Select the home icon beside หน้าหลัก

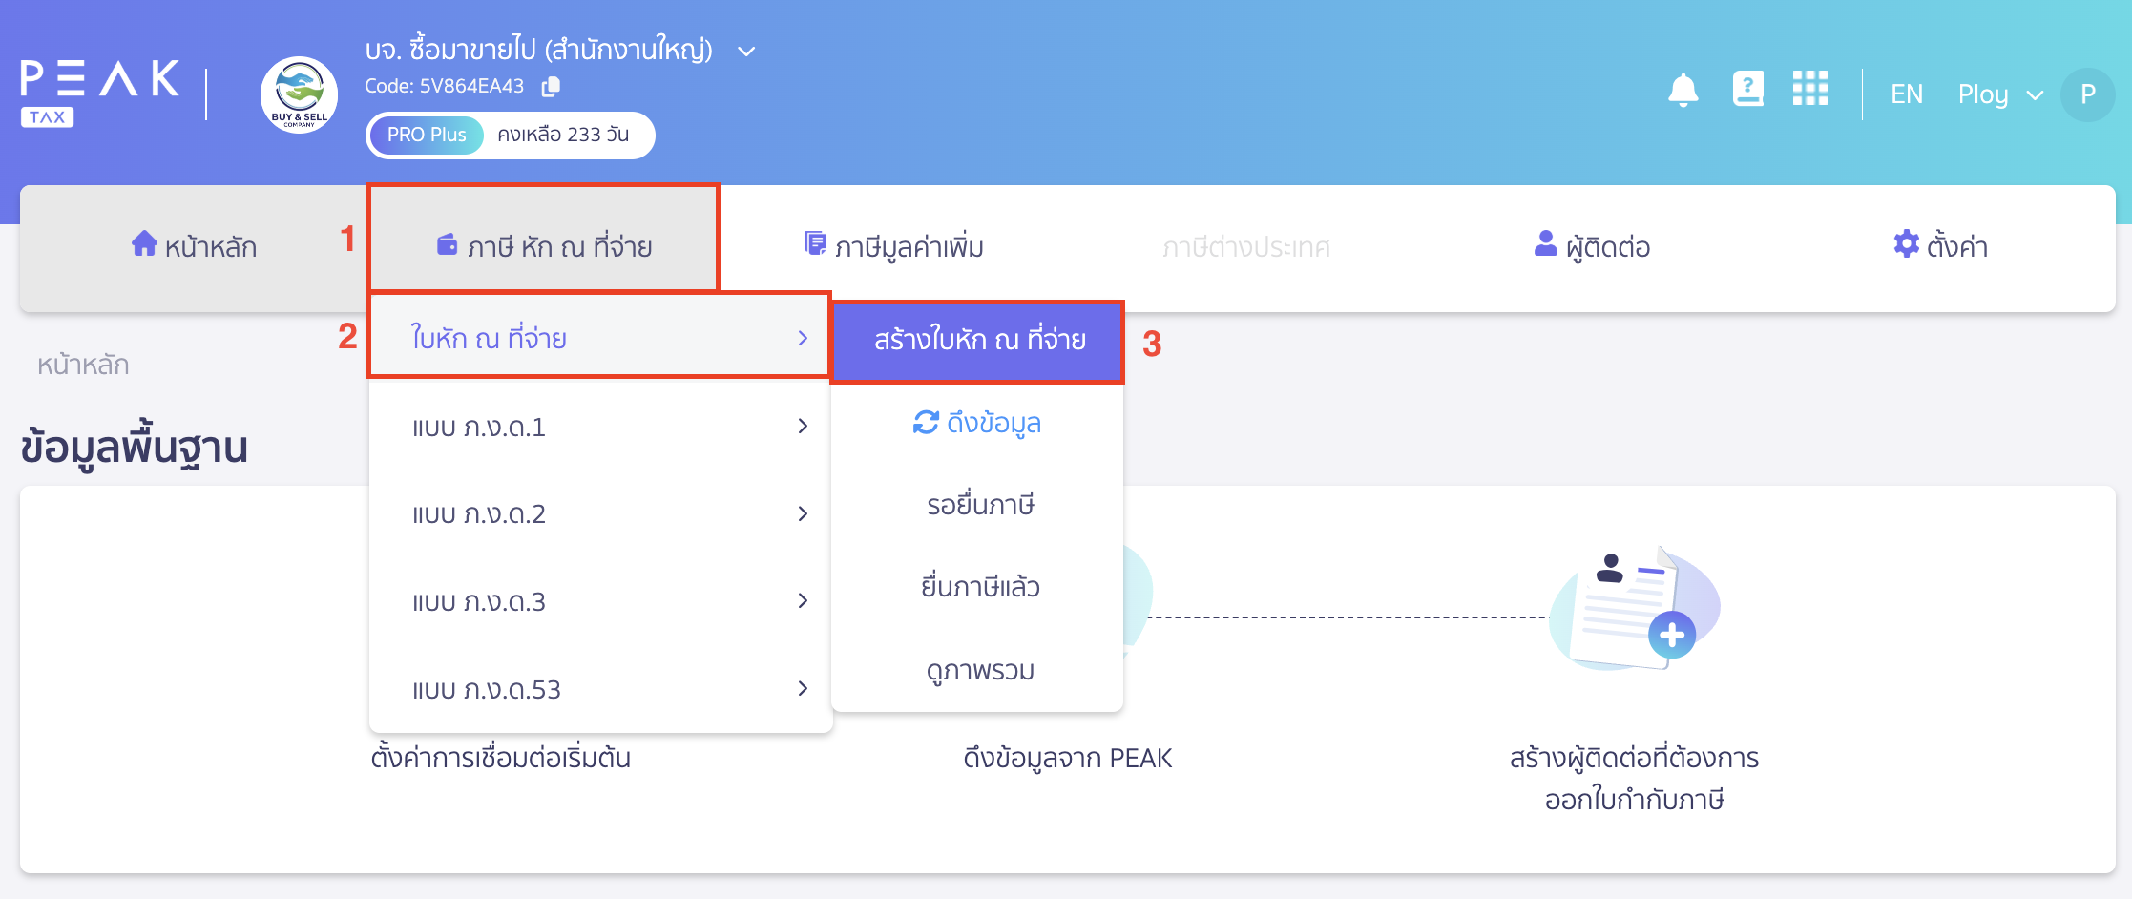pos(144,244)
